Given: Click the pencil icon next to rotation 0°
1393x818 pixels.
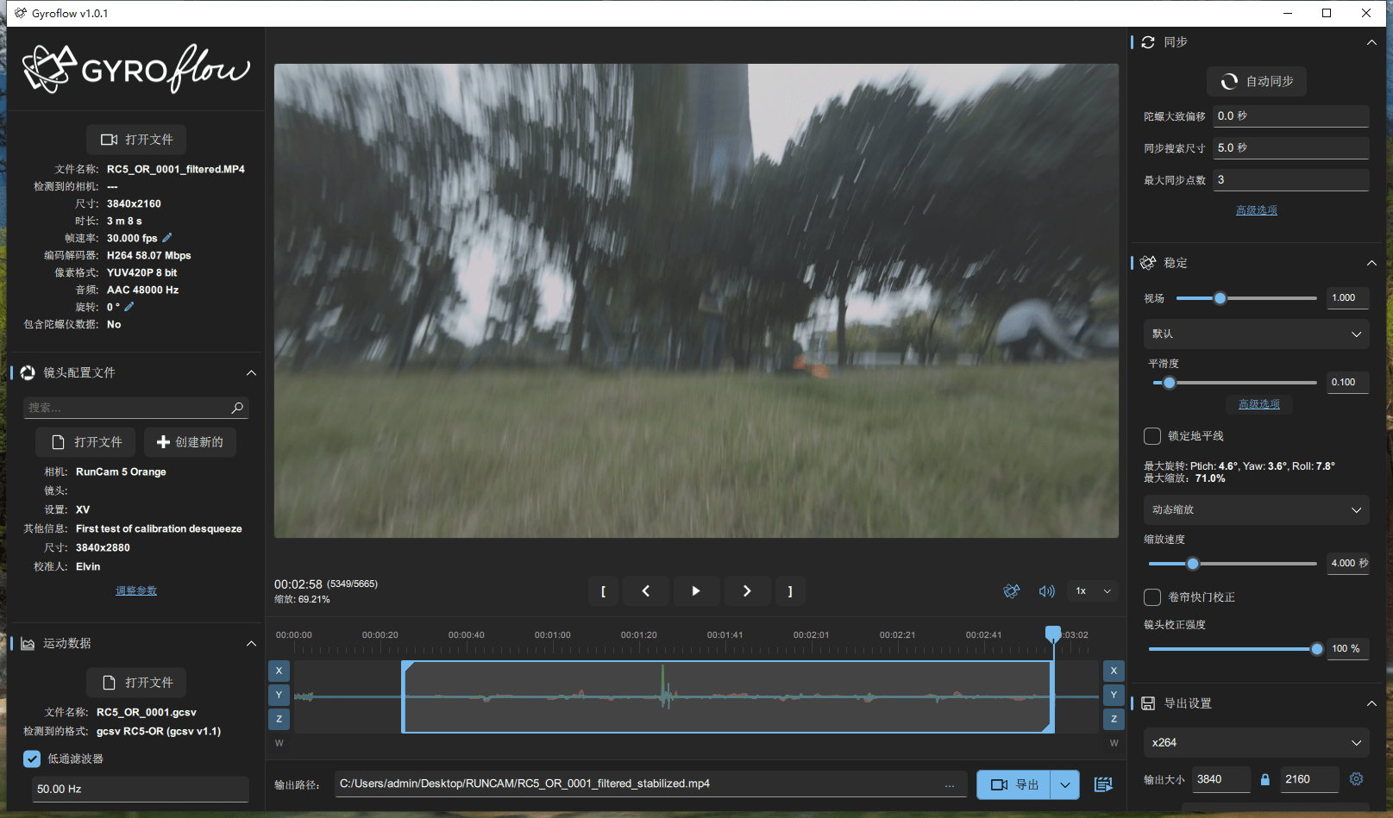Looking at the screenshot, I should [x=129, y=307].
